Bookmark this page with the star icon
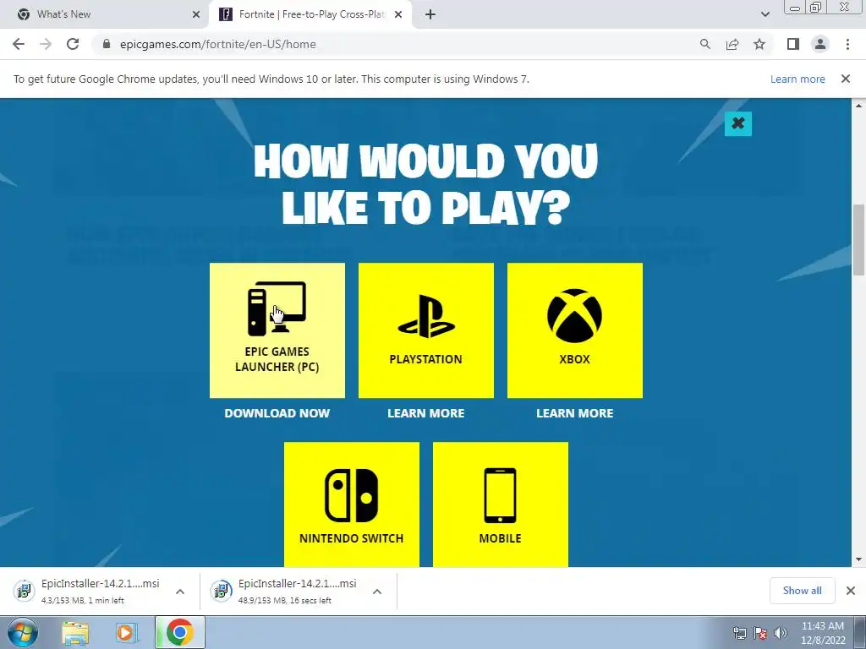 coord(759,44)
